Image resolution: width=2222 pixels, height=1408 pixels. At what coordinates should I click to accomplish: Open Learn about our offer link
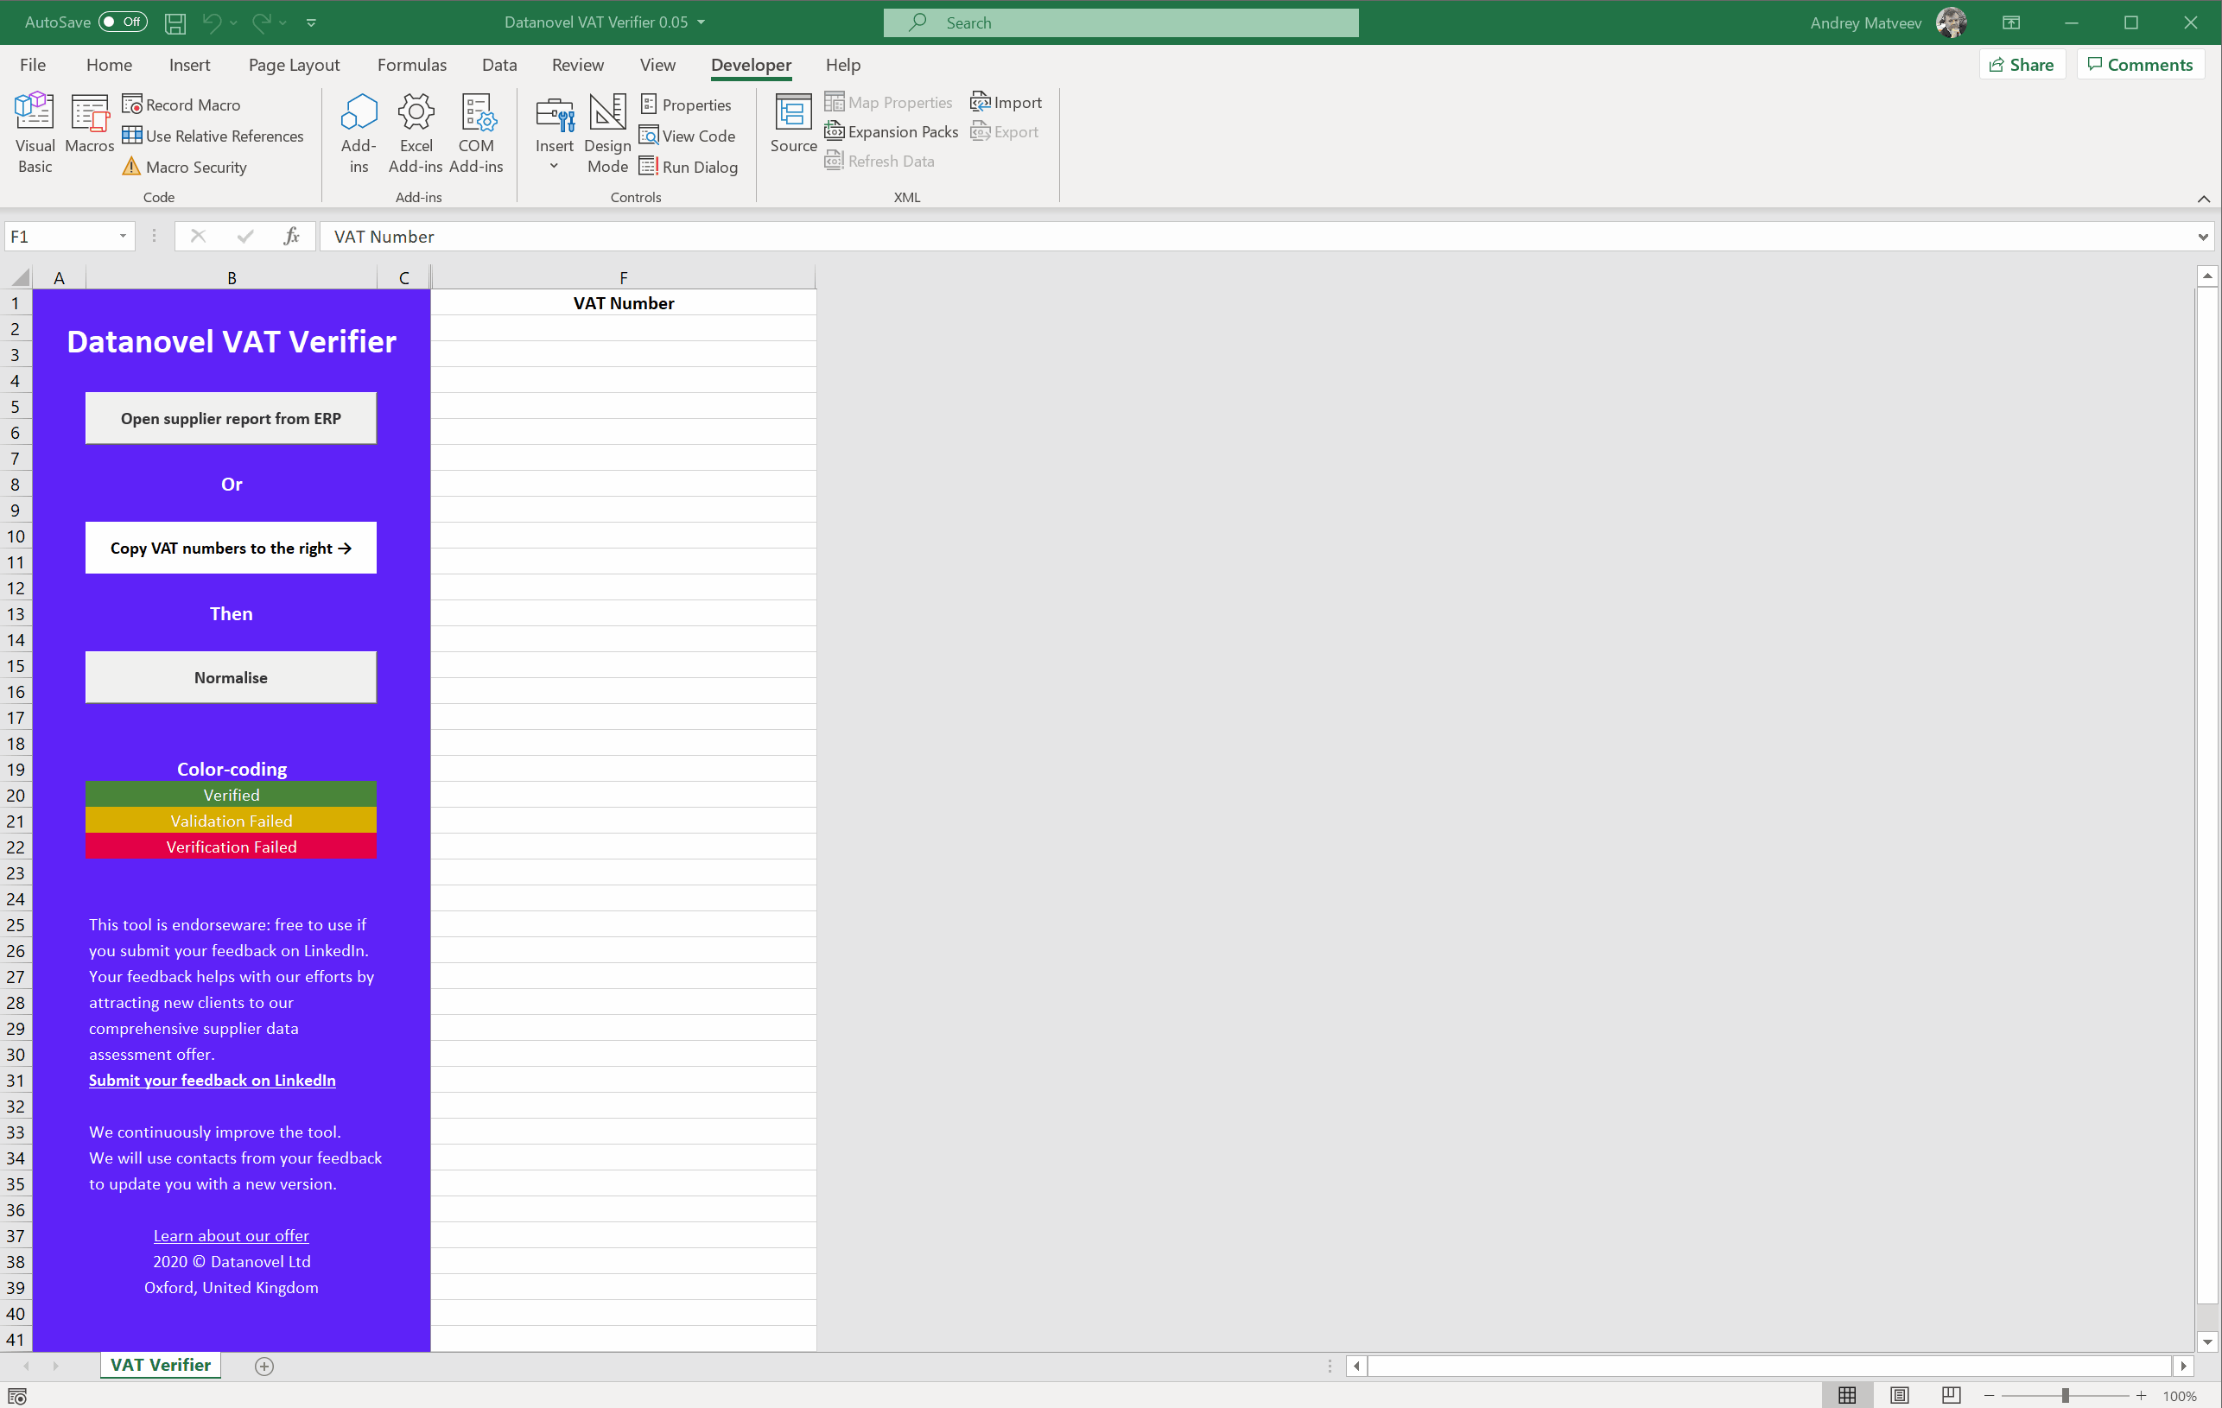click(231, 1235)
